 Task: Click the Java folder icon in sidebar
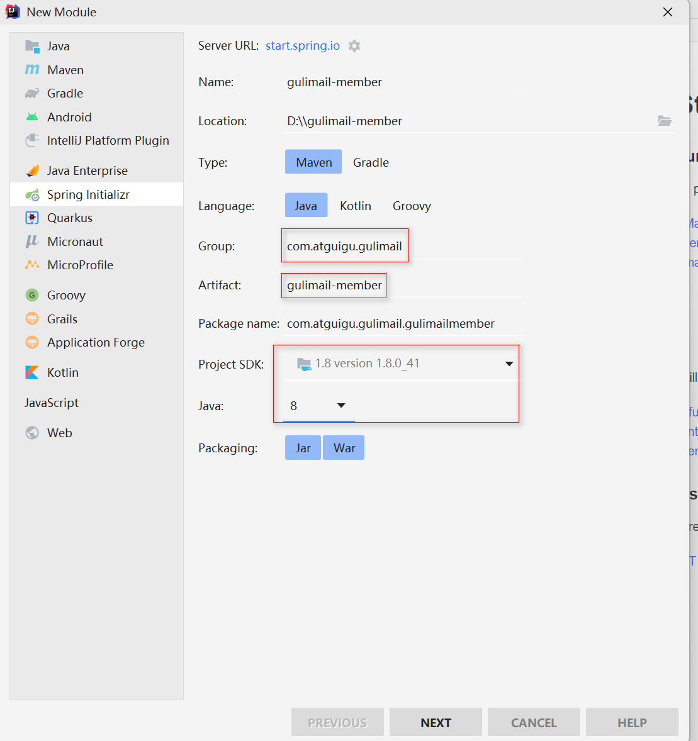[32, 47]
